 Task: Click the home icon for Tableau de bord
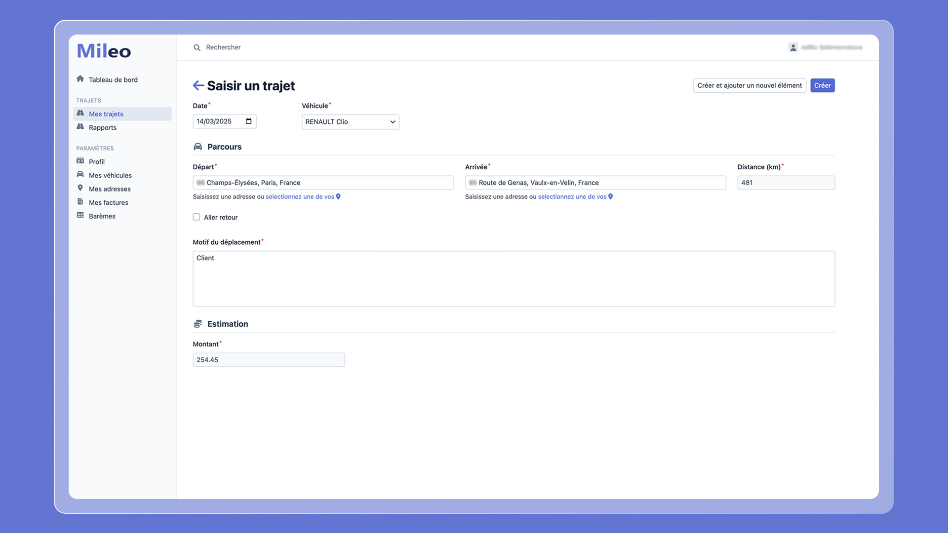pos(80,79)
